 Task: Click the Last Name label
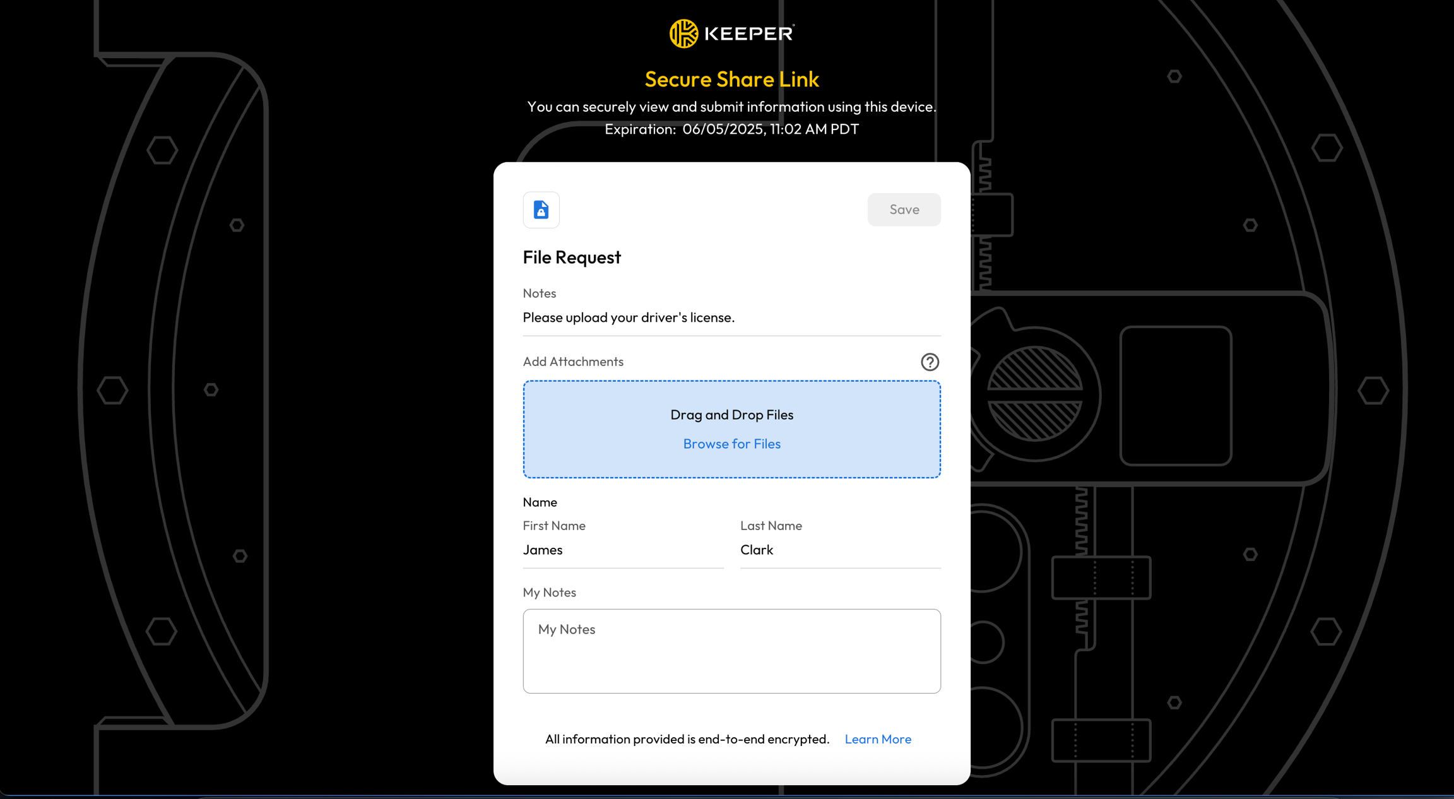click(771, 526)
